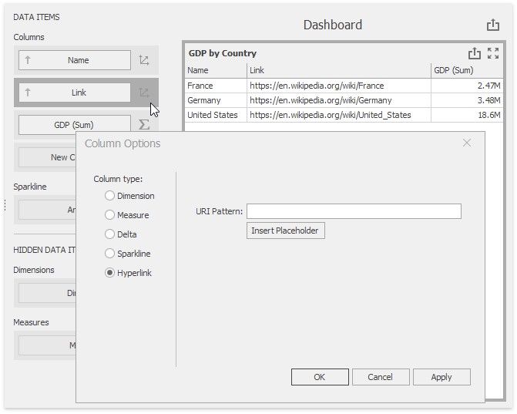Image resolution: width=517 pixels, height=414 pixels.
Task: Open column options icon next to Link
Action: [144, 93]
